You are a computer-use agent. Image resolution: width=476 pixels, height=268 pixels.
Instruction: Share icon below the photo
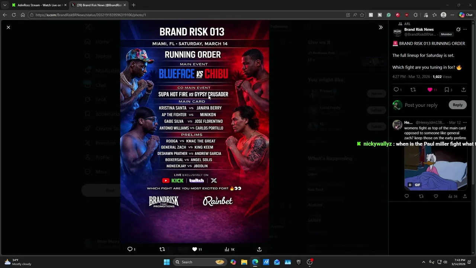(x=259, y=249)
